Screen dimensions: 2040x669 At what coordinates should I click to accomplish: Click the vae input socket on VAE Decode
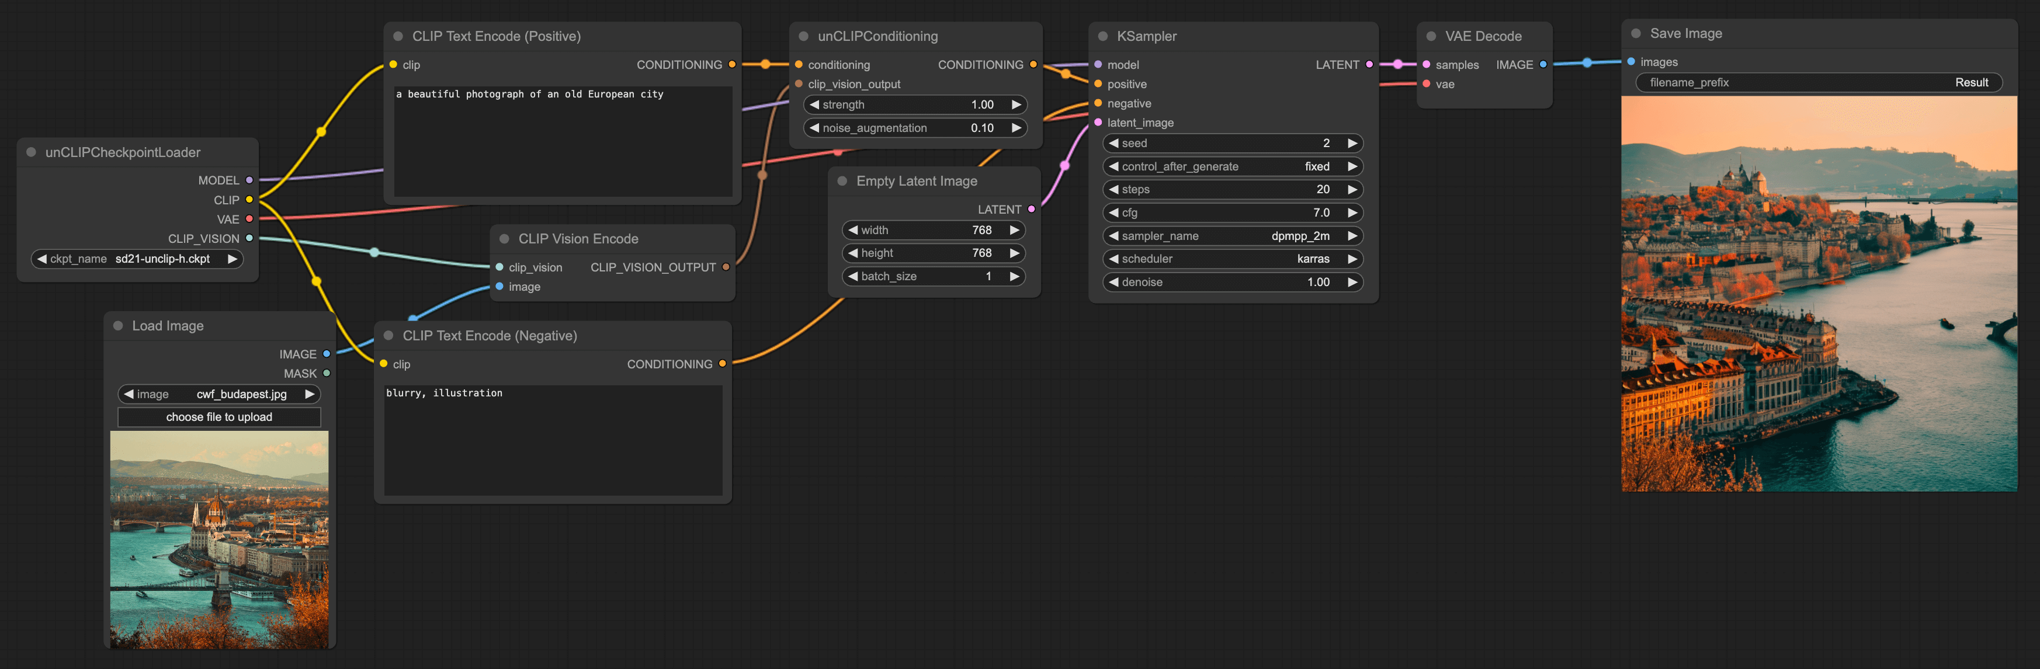1426,84
